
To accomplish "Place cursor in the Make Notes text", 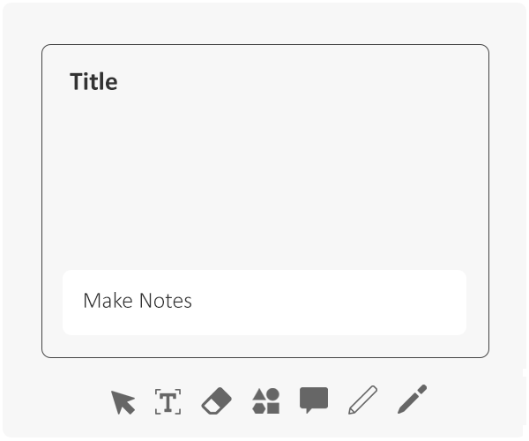I will coord(138,301).
